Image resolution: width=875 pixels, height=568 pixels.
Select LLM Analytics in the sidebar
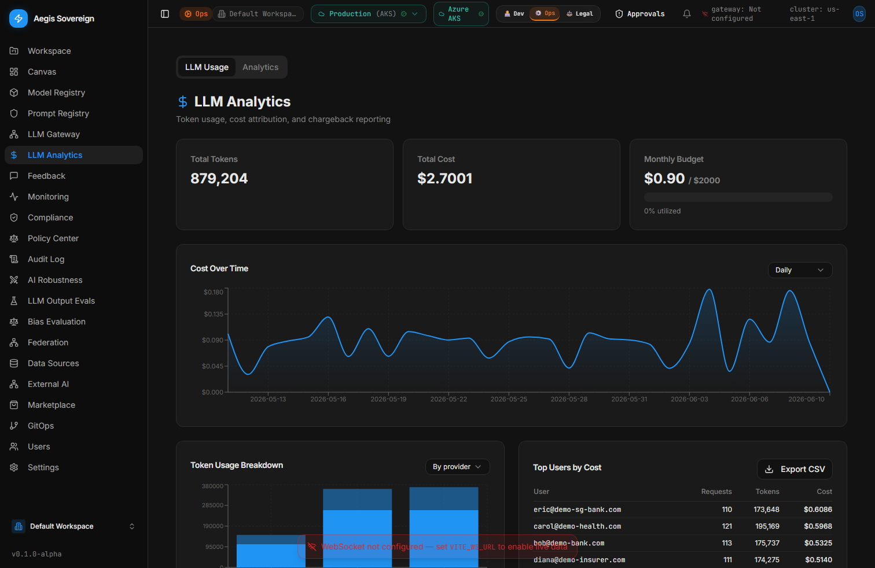[73, 155]
